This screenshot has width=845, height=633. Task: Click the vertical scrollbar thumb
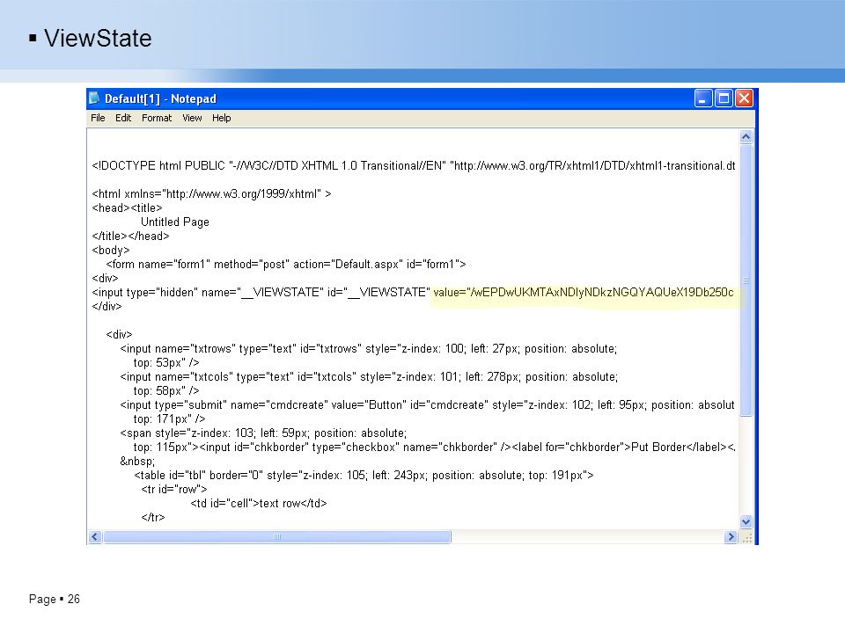point(746,280)
